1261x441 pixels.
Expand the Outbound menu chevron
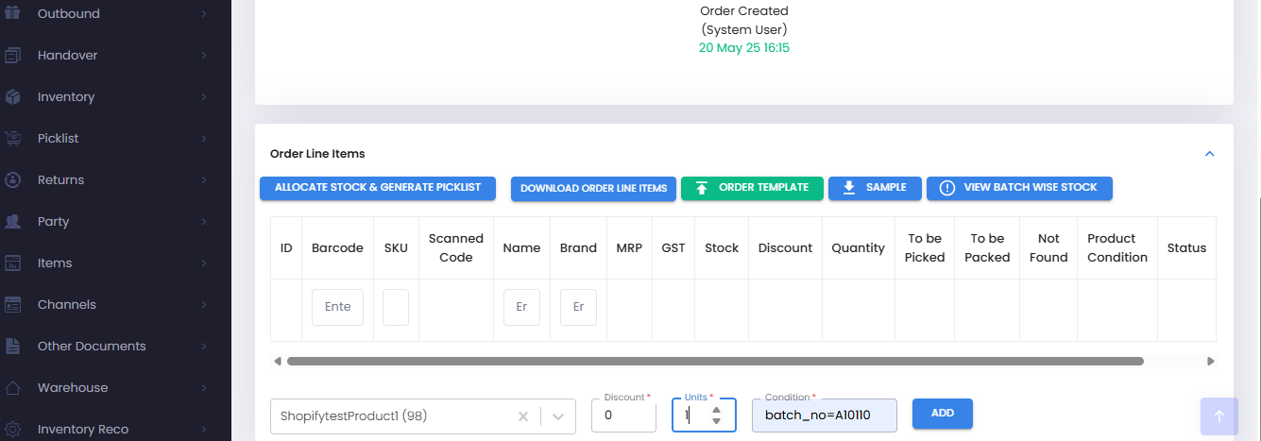pos(204,14)
